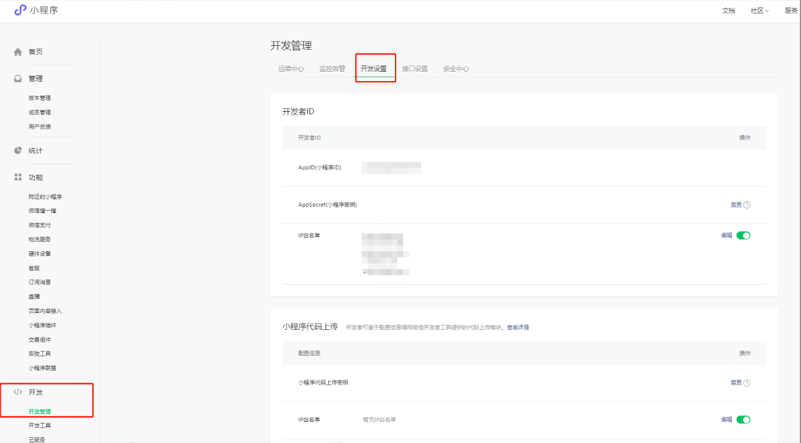Screen dimensions: 801x443
Task: Click the home icon beside 首页
Action: pos(18,52)
